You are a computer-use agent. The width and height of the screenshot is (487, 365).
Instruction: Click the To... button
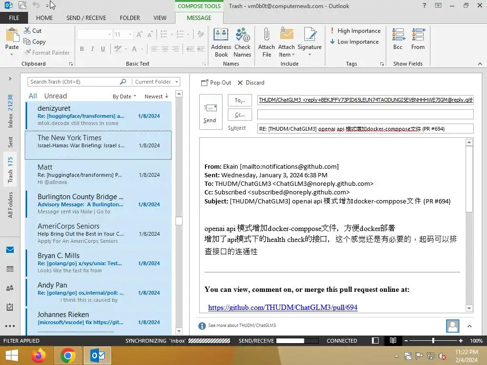pyautogui.click(x=240, y=100)
